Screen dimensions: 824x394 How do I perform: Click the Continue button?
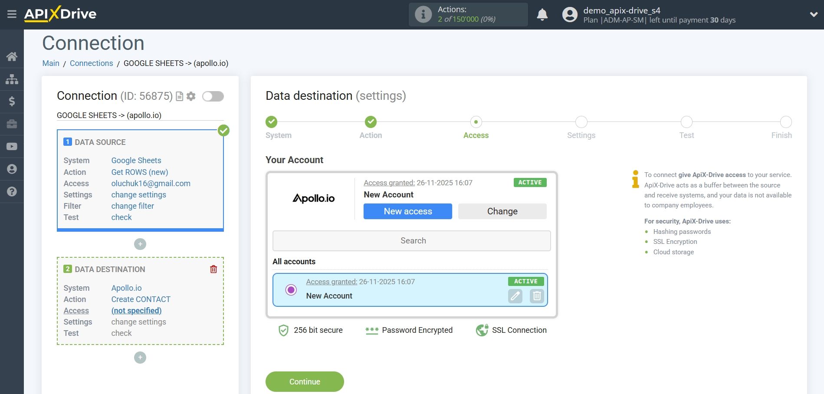pyautogui.click(x=304, y=381)
